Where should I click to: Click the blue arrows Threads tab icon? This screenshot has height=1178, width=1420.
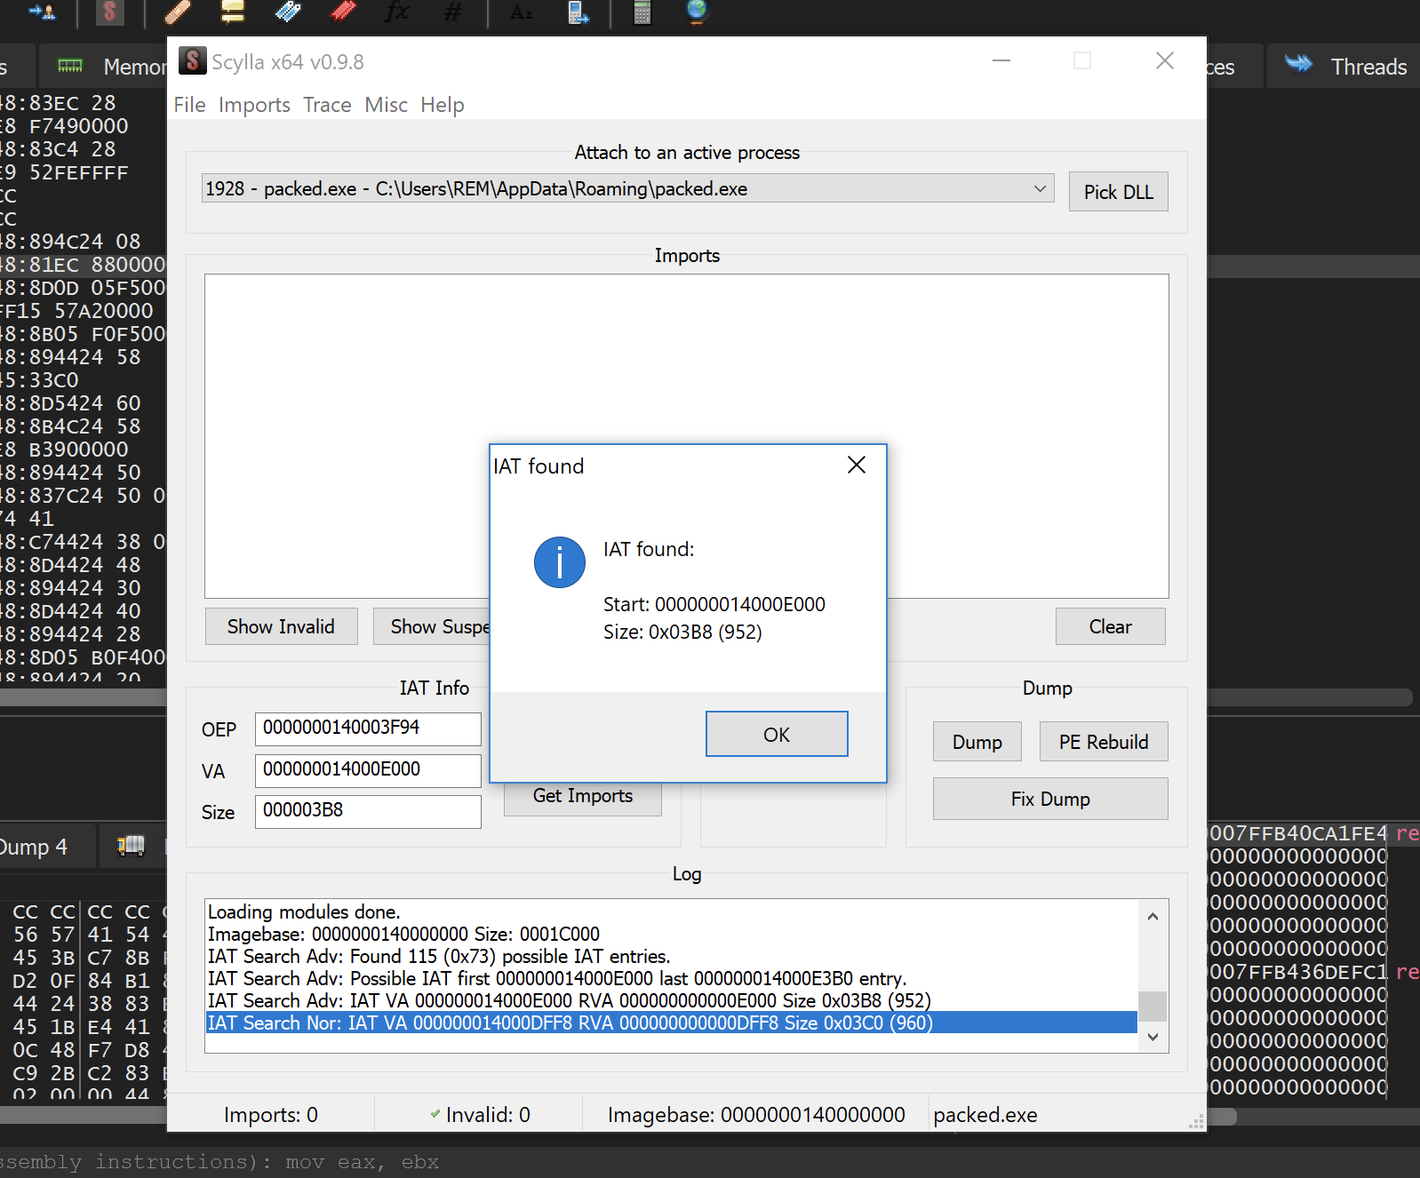1298,64
